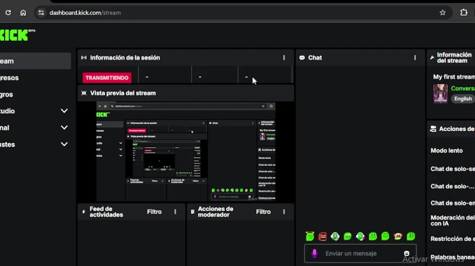Insert the last green emote in the row
This screenshot has height=266, width=475.
[x=411, y=236]
